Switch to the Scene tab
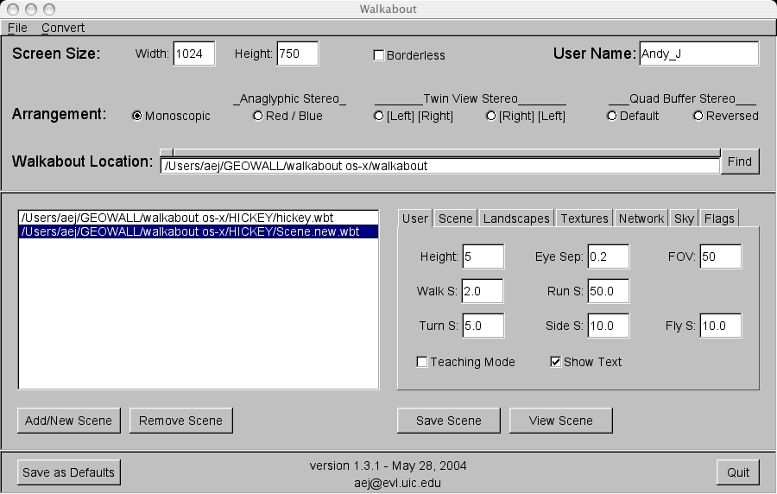 click(455, 218)
